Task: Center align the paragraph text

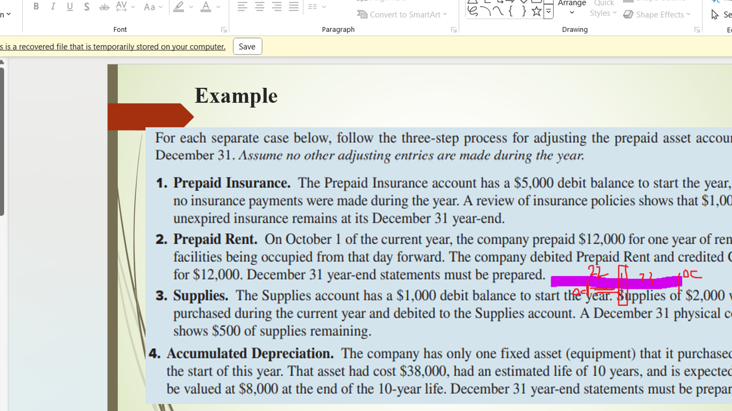Action: point(259,7)
